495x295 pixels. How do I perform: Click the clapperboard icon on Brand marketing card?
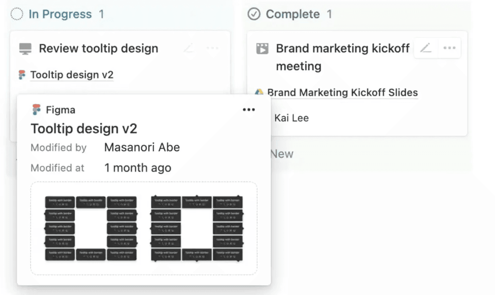click(262, 49)
